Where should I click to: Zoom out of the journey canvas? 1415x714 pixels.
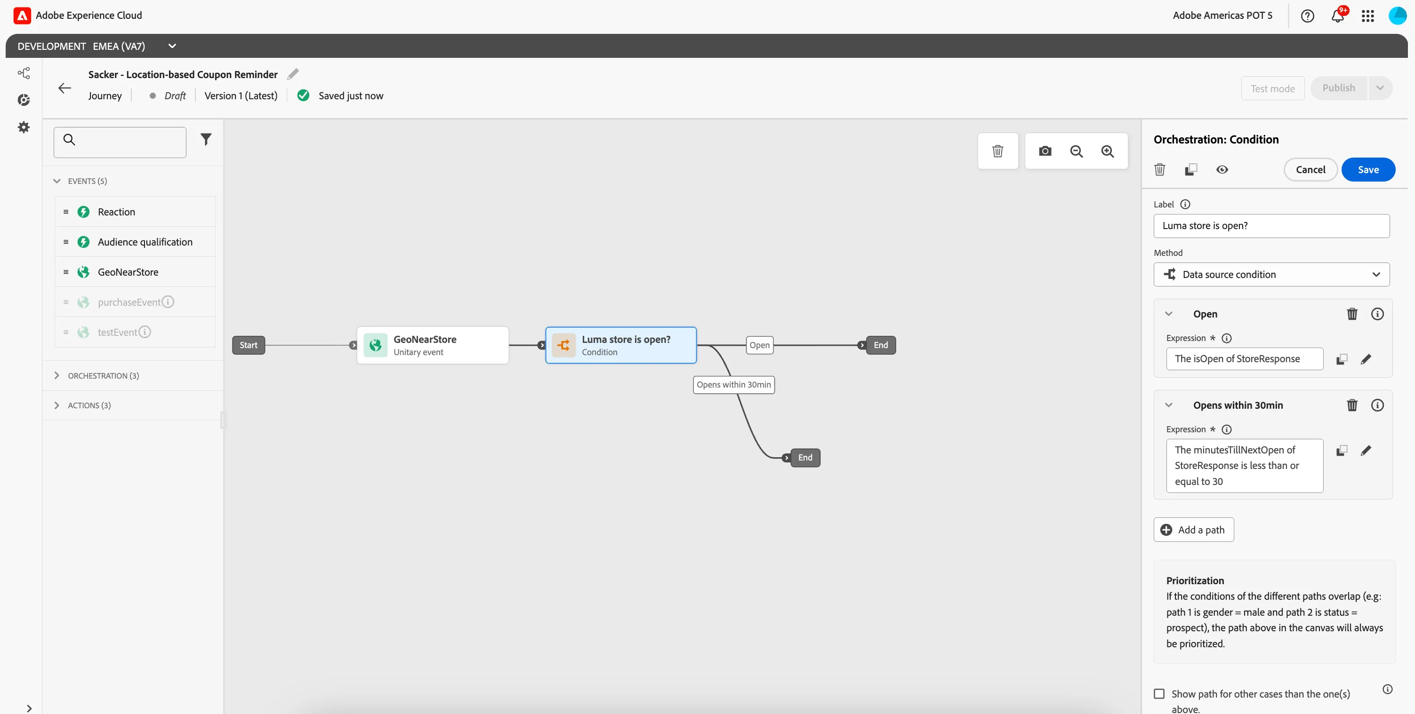(x=1076, y=151)
